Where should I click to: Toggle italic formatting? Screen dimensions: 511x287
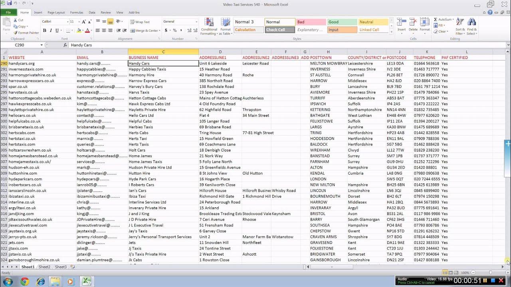50,30
